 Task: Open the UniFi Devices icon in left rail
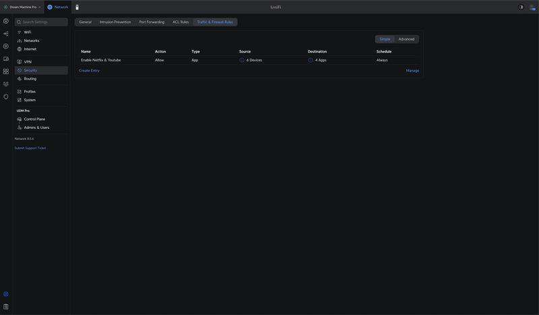click(x=6, y=46)
